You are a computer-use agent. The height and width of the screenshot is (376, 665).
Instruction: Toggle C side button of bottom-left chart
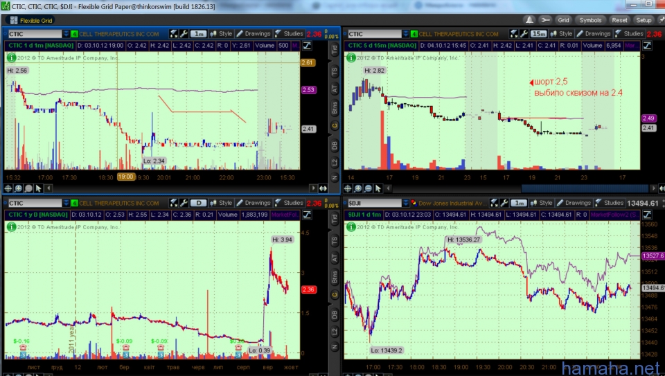(x=335, y=295)
